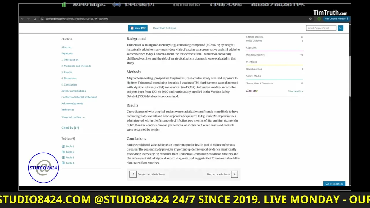Image resolution: width=370 pixels, height=208 pixels.
Task: Click the table icon beside Table 3
Action: [63, 157]
